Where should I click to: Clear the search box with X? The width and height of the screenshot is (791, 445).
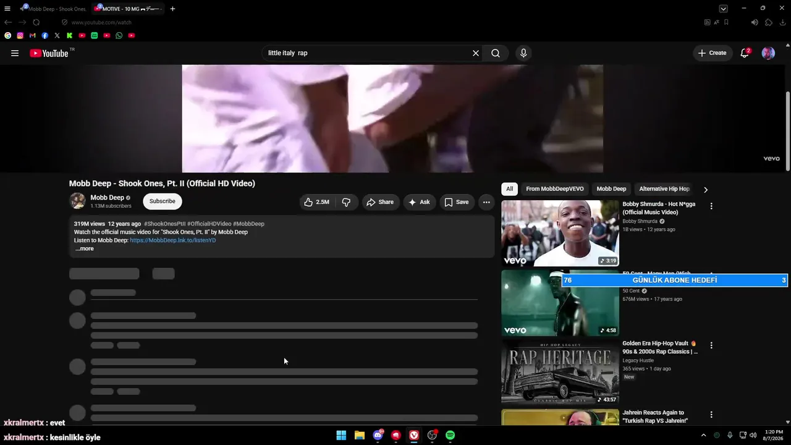pyautogui.click(x=476, y=53)
